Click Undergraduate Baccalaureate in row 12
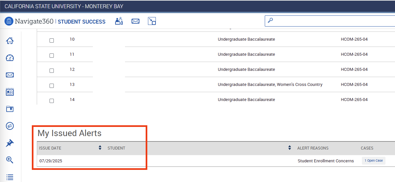395x182 pixels. [246, 70]
